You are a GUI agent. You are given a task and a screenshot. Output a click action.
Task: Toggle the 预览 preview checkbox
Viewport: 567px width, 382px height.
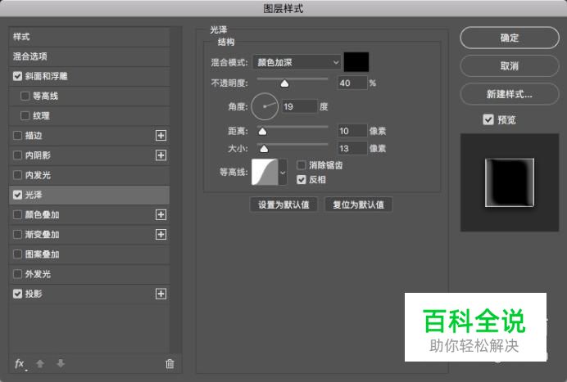tap(488, 119)
